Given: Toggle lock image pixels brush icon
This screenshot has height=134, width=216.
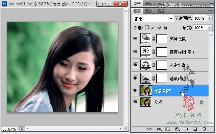Looking at the screenshot, I should [153, 27].
